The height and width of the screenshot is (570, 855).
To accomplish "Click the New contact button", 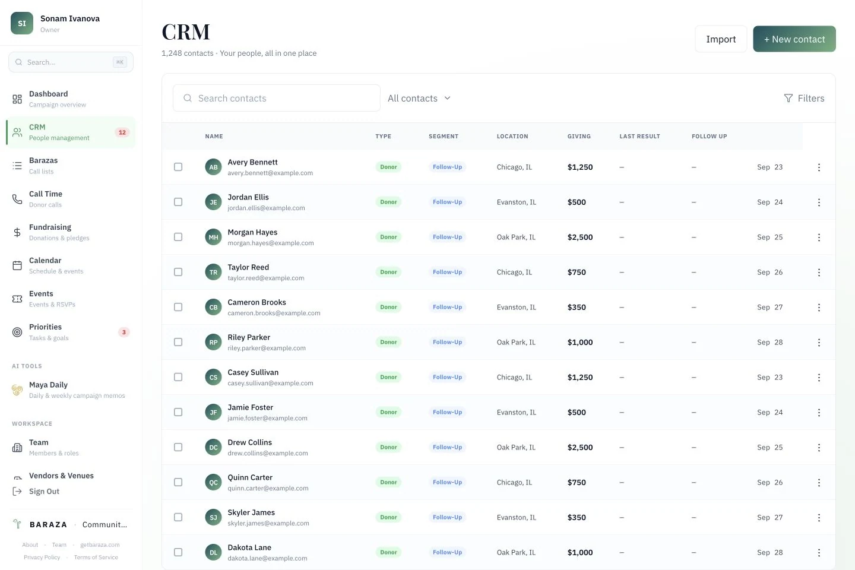I will pyautogui.click(x=794, y=39).
